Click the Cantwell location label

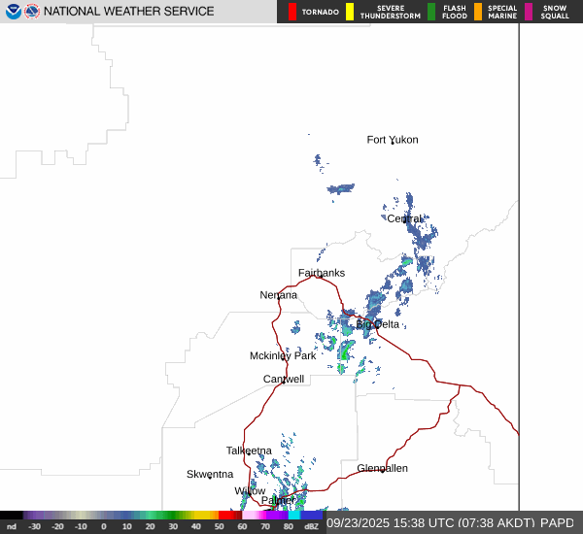[x=284, y=379]
